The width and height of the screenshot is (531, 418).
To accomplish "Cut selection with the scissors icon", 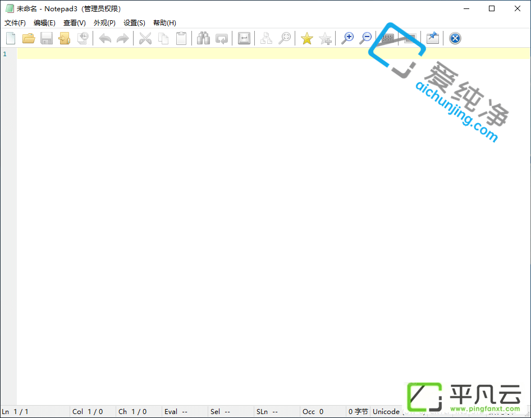I will (145, 38).
